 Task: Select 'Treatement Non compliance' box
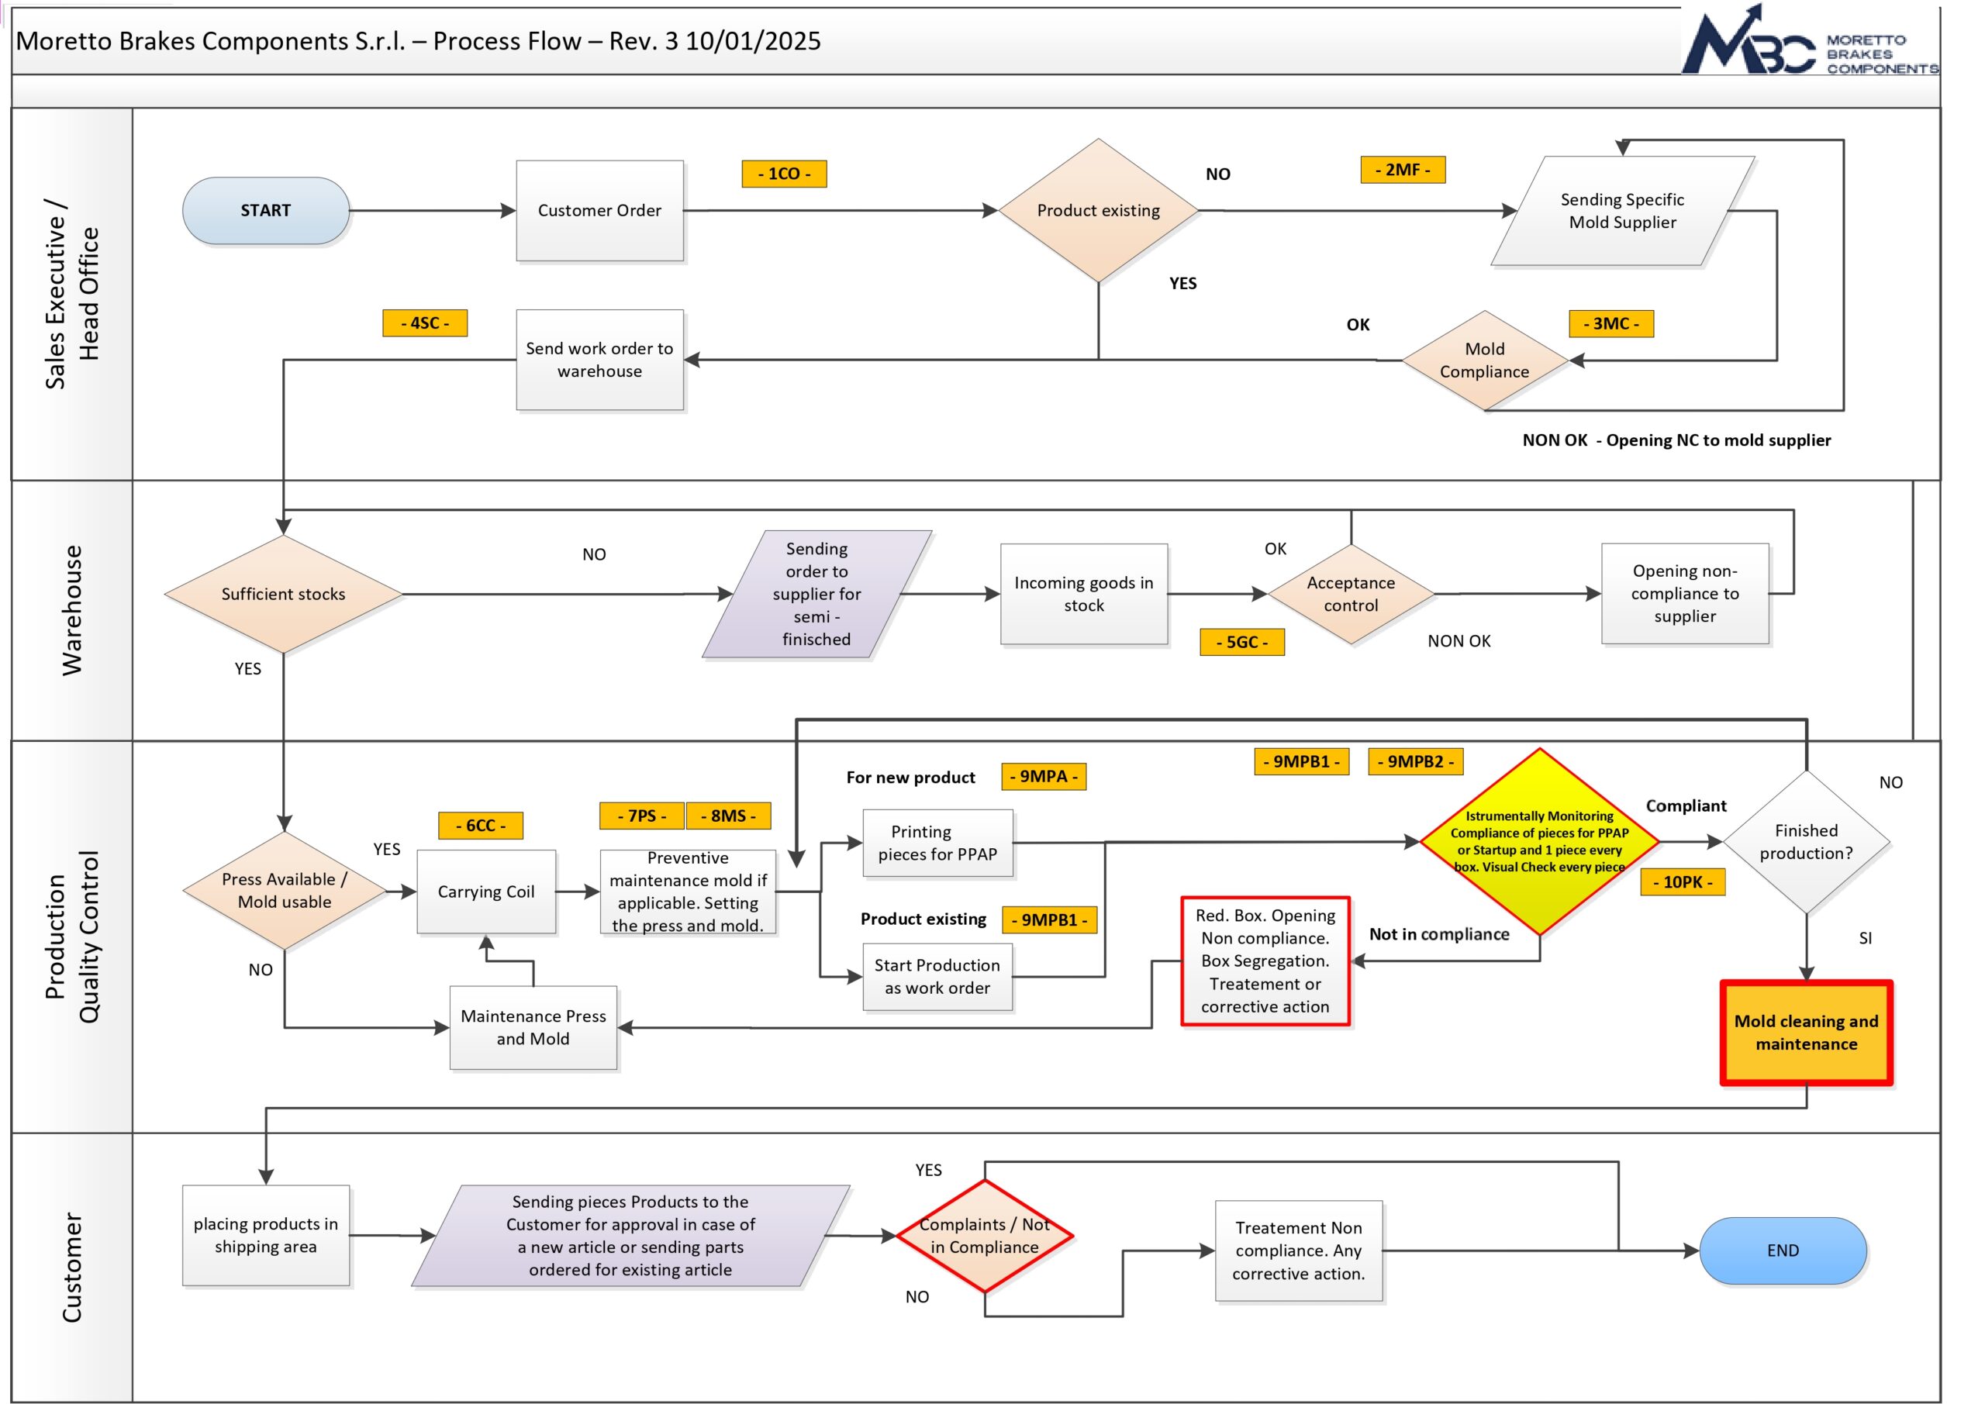click(1299, 1251)
